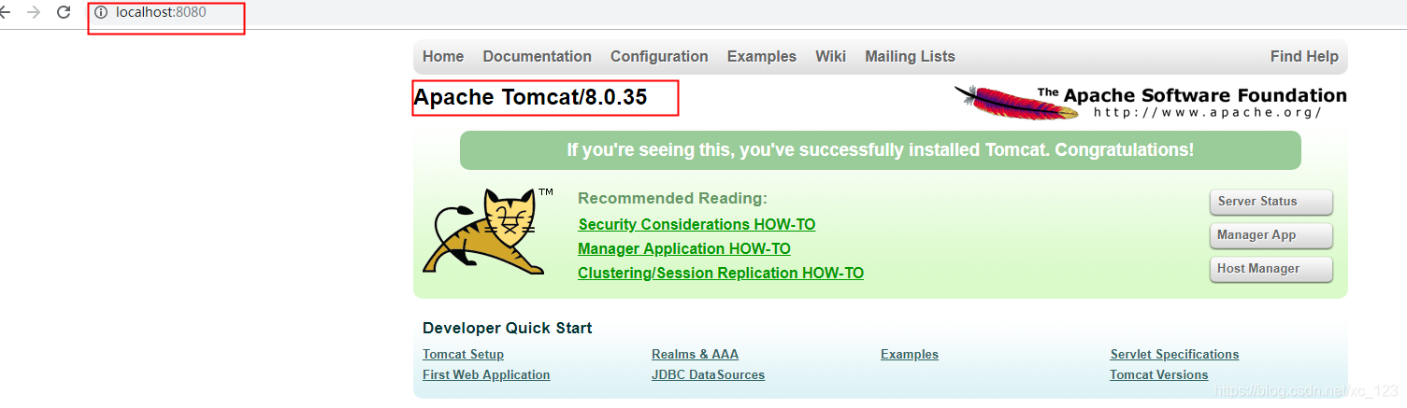Image resolution: width=1407 pixels, height=408 pixels.
Task: Click the Server Status button
Action: tap(1271, 202)
